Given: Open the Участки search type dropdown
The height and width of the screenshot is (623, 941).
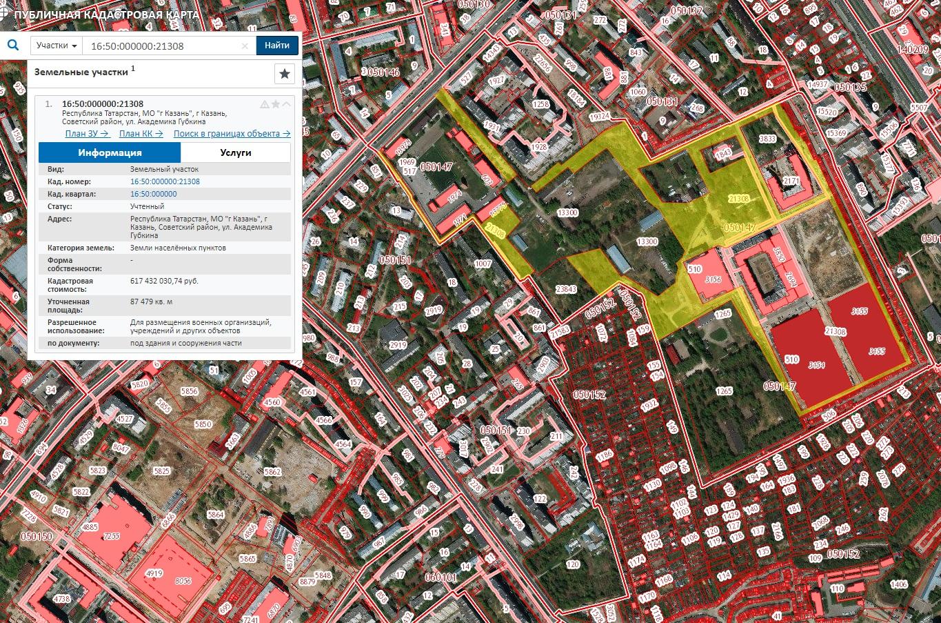Looking at the screenshot, I should point(57,46).
